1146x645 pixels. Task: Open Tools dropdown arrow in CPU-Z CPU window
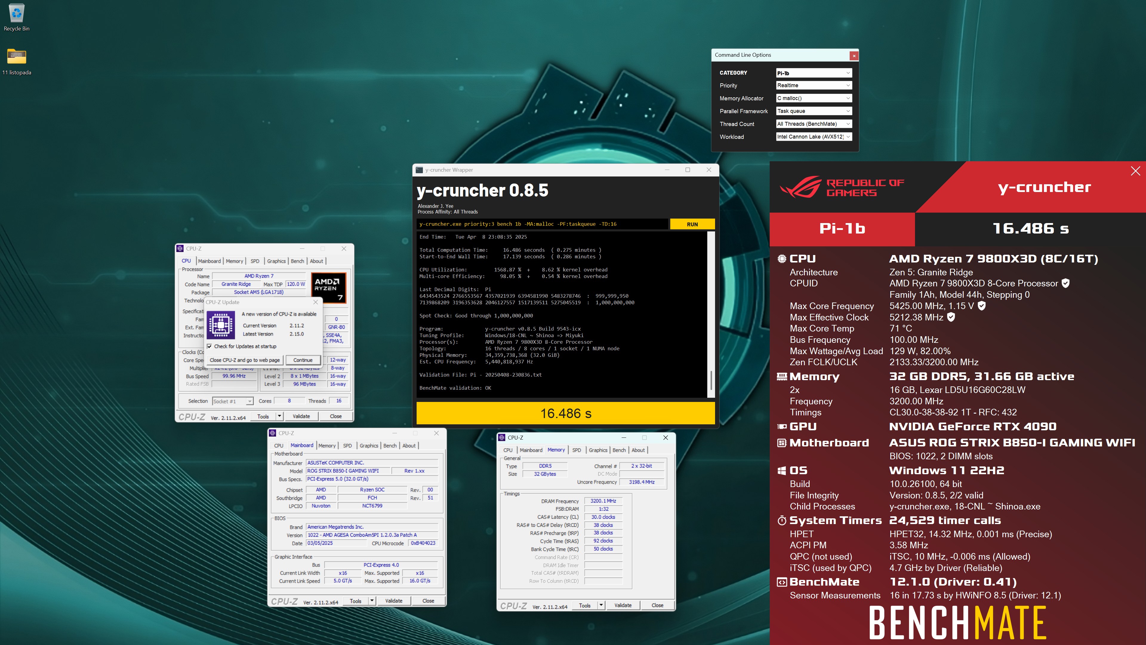coord(279,416)
